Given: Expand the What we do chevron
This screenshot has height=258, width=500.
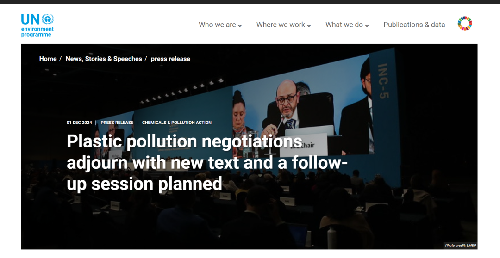Looking at the screenshot, I should click(x=367, y=25).
